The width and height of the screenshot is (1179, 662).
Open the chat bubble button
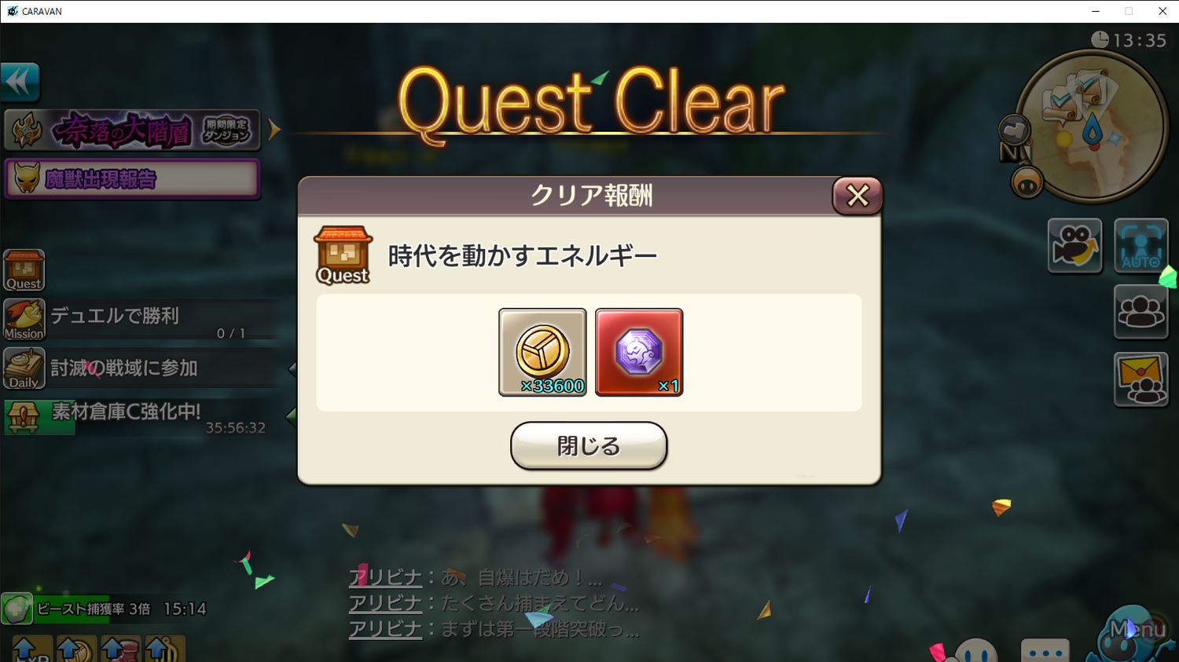1045,651
